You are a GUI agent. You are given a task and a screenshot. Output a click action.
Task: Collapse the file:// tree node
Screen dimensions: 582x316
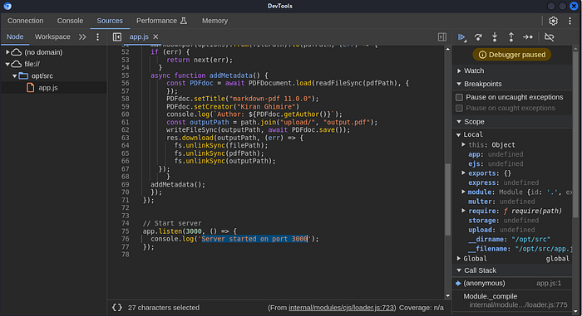tap(7, 64)
